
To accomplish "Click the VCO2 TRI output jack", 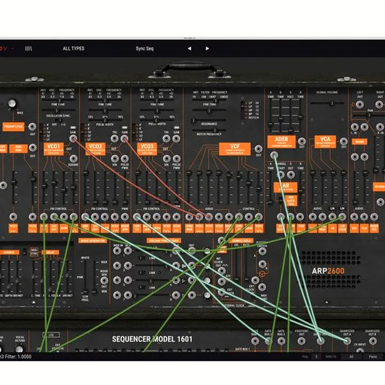I will click(x=114, y=138).
